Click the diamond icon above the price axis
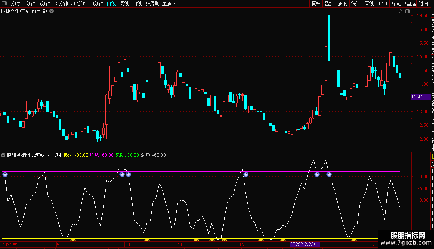The height and width of the screenshot is (249, 434). coord(401,11)
